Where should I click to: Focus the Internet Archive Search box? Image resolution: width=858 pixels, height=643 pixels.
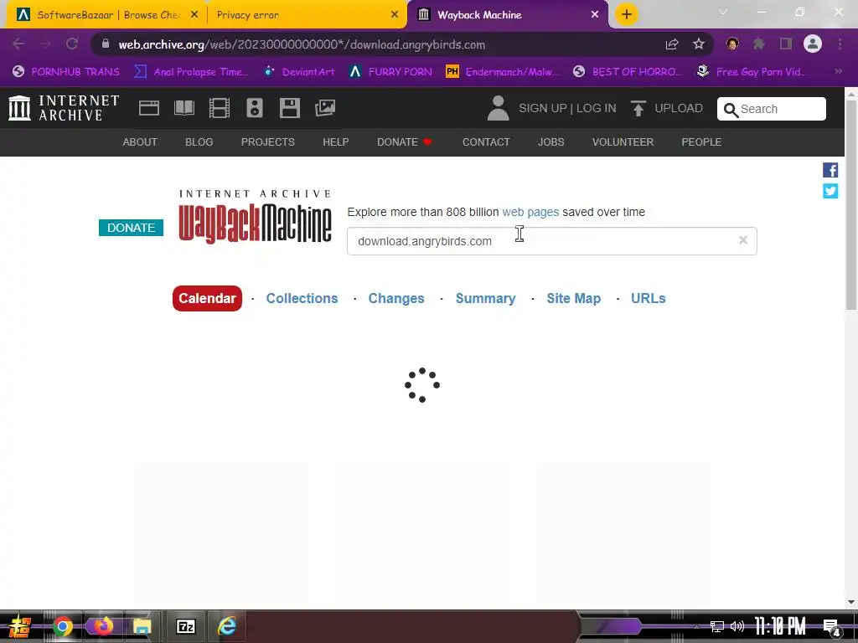point(771,109)
